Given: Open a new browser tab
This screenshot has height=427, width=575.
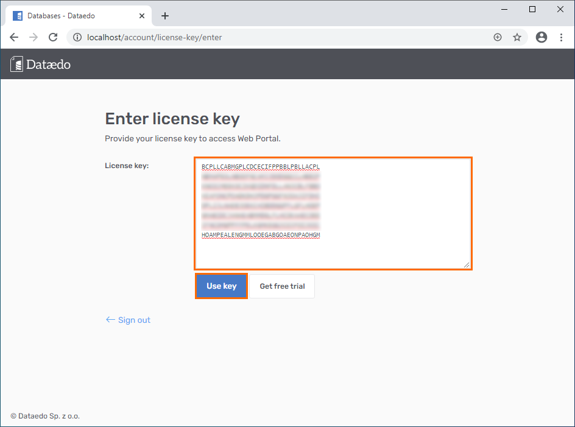Looking at the screenshot, I should (x=165, y=16).
